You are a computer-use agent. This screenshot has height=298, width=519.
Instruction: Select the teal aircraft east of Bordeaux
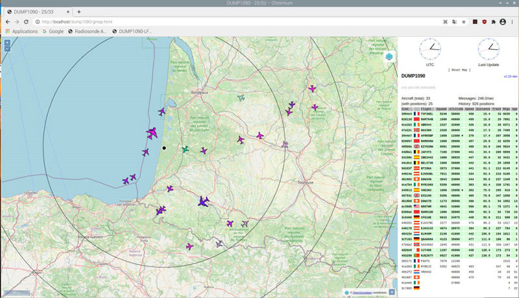(241, 97)
